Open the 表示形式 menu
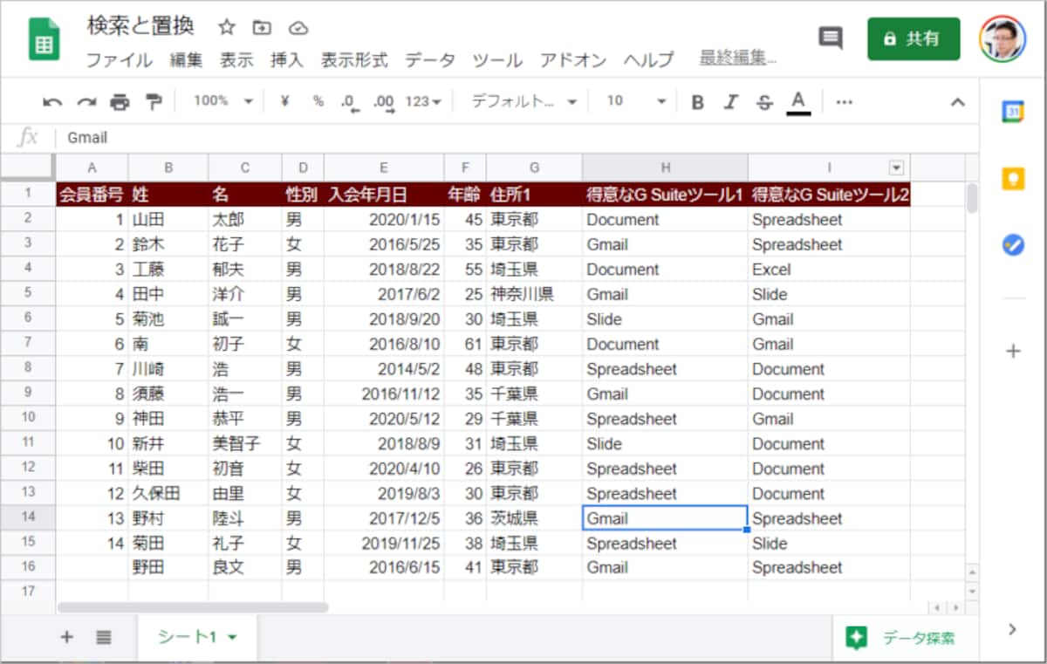The height and width of the screenshot is (664, 1047). tap(354, 60)
